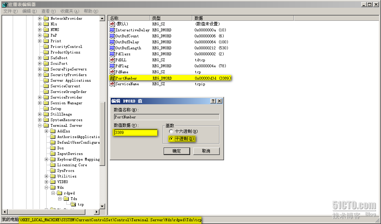Expand the AddIns tree node
Image resolution: width=381 pixels, height=224 pixels.
(x=46, y=131)
